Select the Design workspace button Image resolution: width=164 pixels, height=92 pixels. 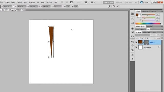(119, 2)
